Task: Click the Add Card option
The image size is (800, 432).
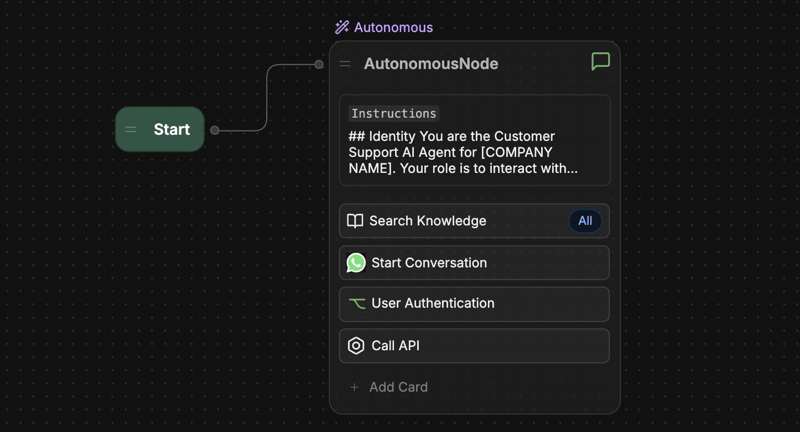Action: [x=398, y=387]
